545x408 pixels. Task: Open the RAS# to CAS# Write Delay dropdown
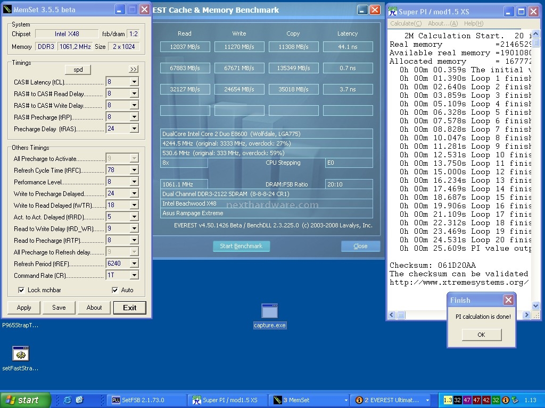[134, 105]
